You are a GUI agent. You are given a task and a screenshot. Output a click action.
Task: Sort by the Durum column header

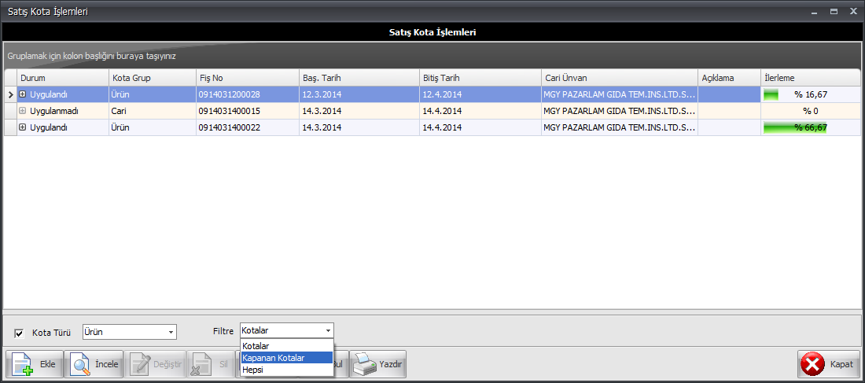click(62, 78)
